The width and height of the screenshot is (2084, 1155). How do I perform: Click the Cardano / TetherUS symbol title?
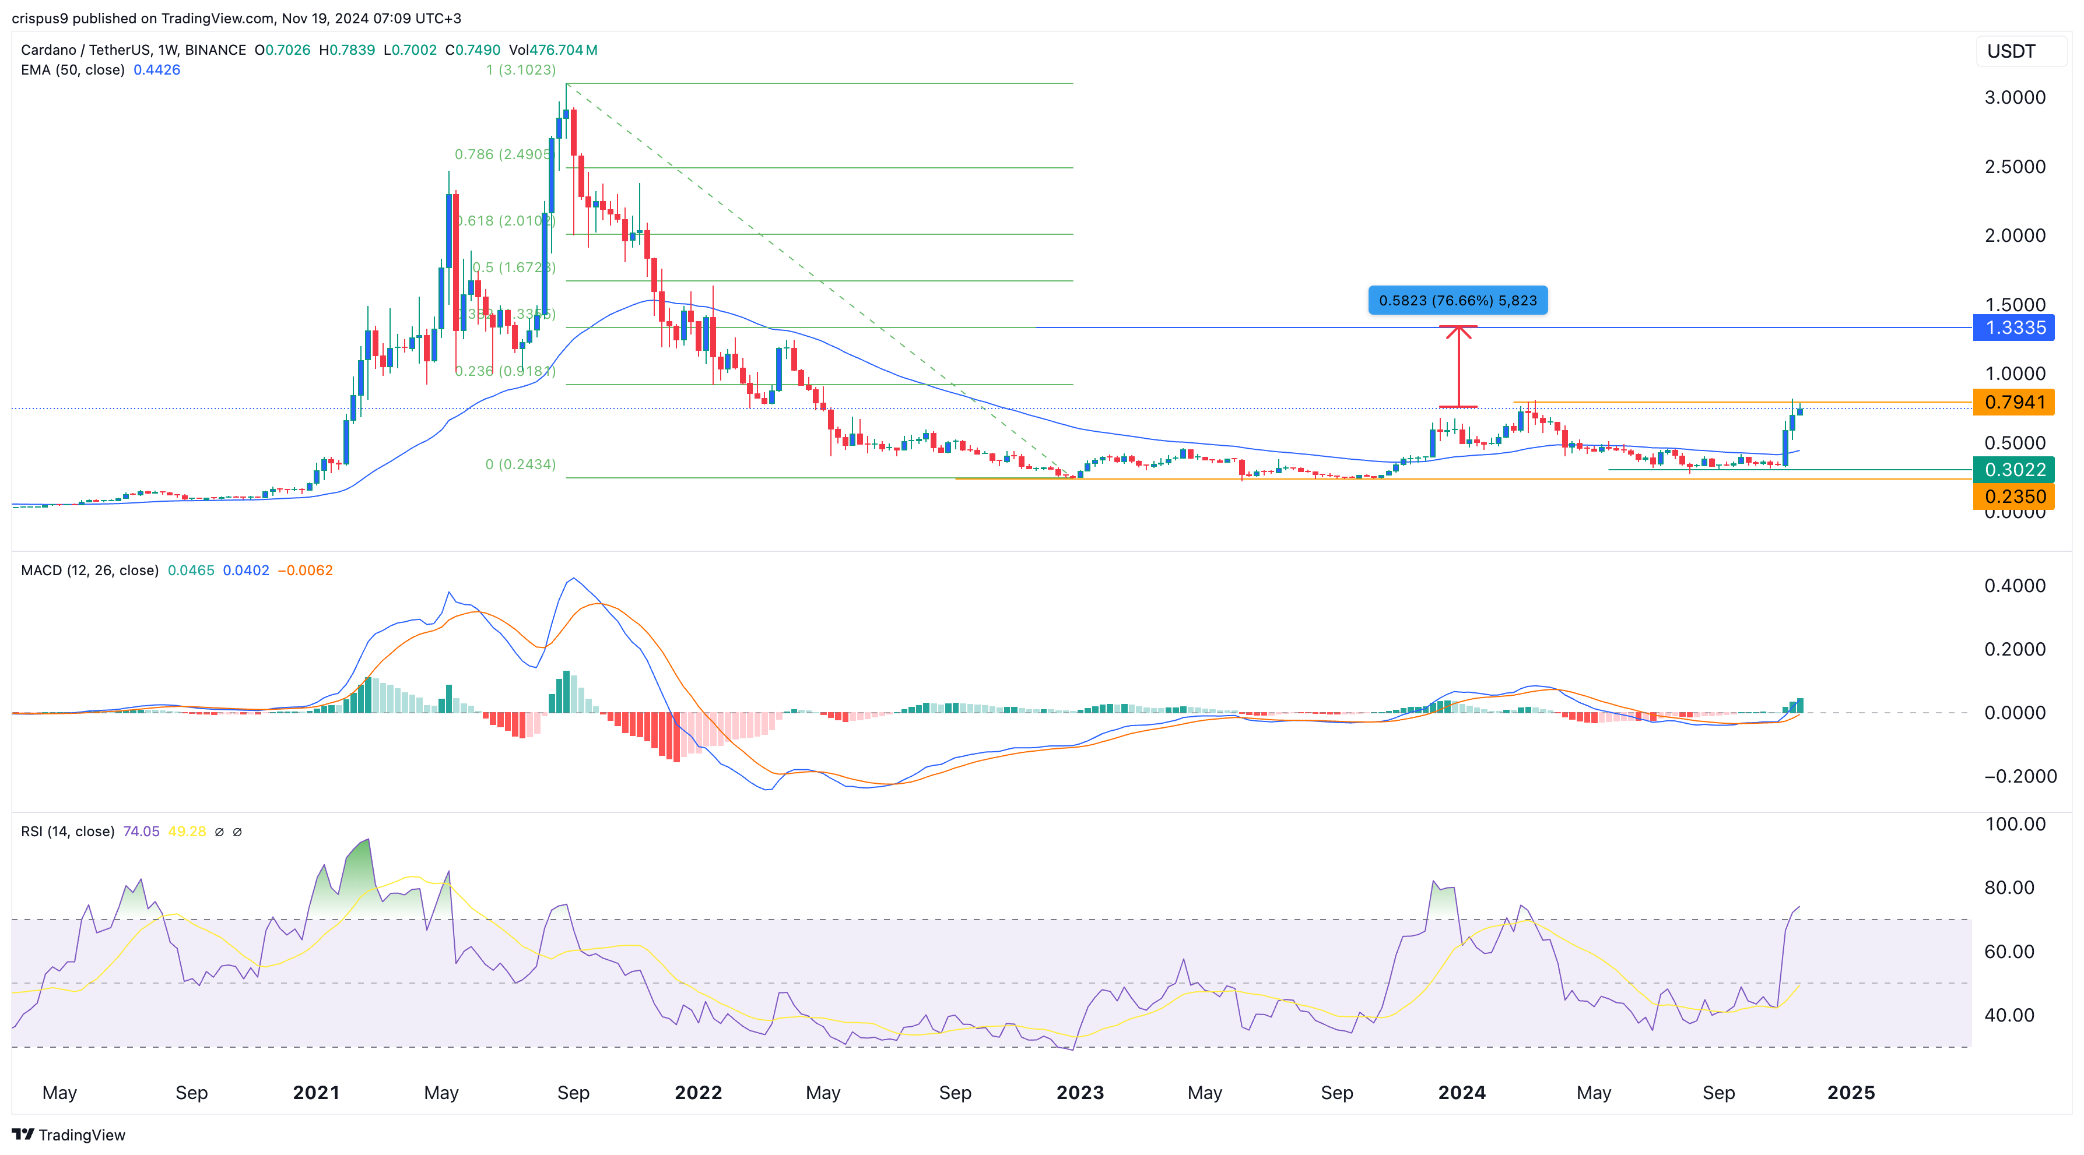pos(134,50)
